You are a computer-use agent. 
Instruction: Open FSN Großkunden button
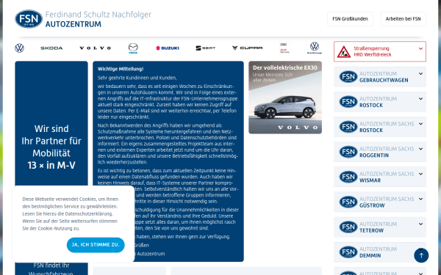tap(350, 19)
